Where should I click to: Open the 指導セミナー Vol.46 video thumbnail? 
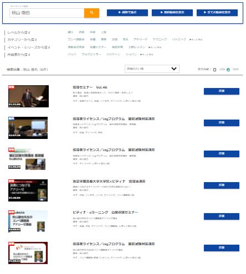28,96
